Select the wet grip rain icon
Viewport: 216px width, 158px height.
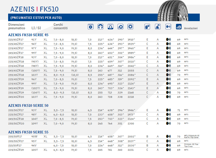click(157, 27)
